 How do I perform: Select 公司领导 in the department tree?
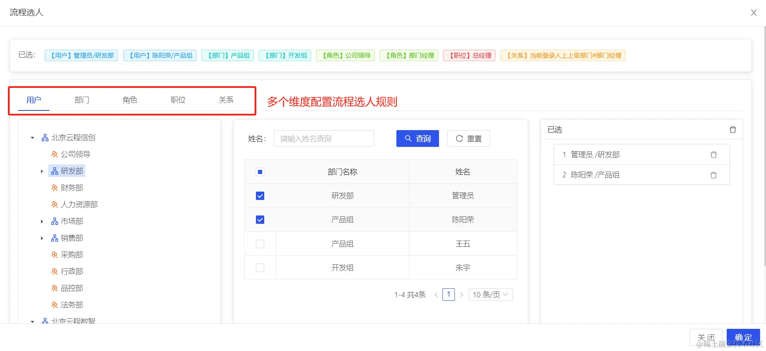coord(75,154)
